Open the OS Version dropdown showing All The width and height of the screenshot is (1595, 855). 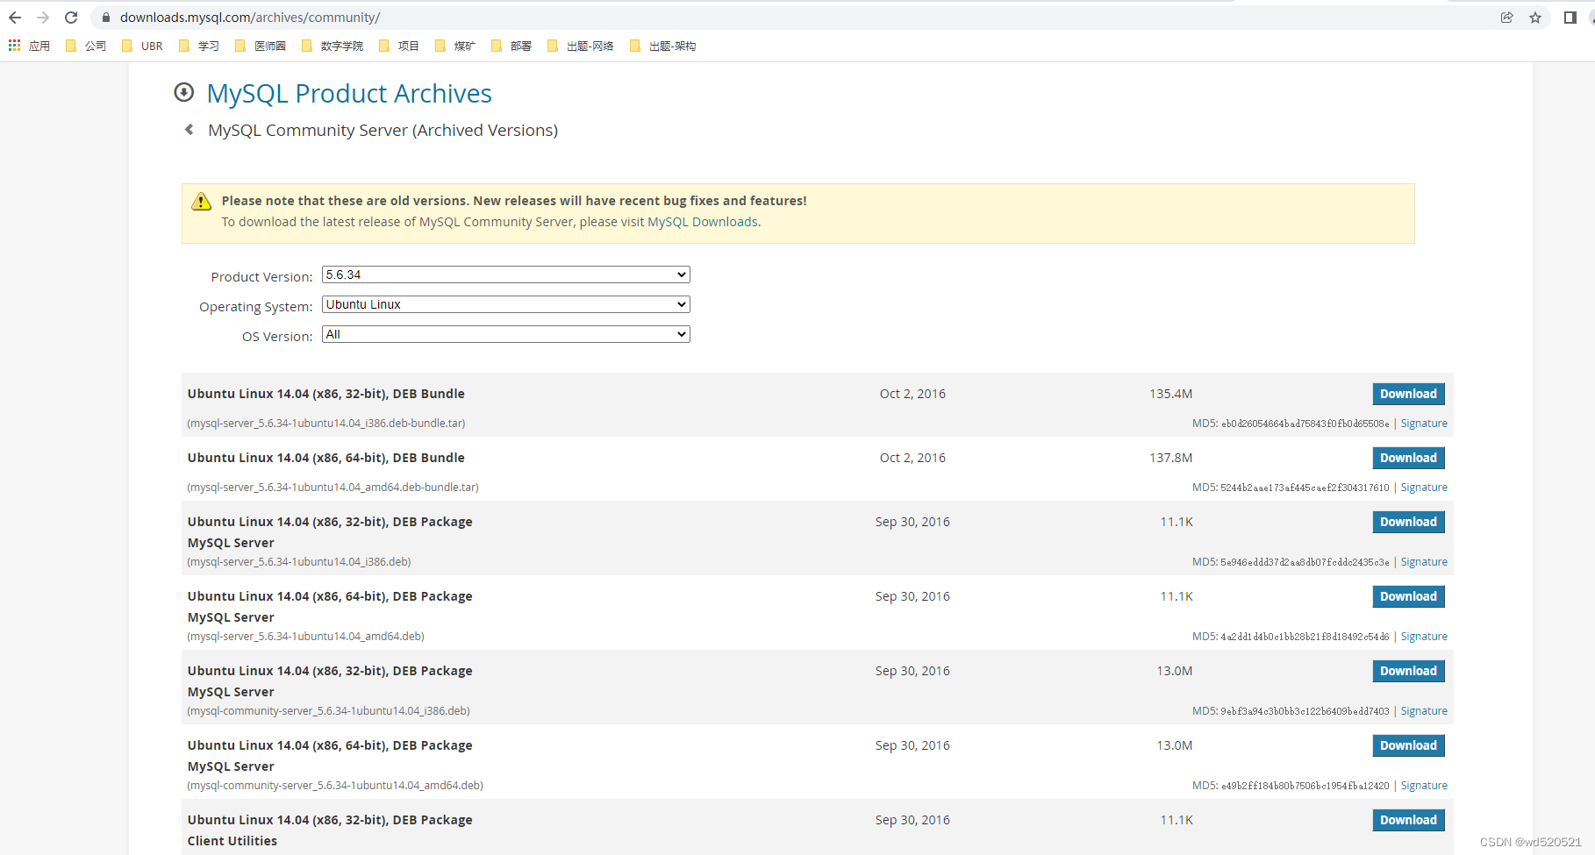click(505, 334)
